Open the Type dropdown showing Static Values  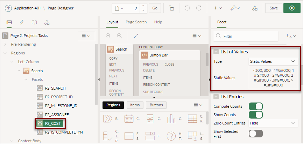(273, 61)
